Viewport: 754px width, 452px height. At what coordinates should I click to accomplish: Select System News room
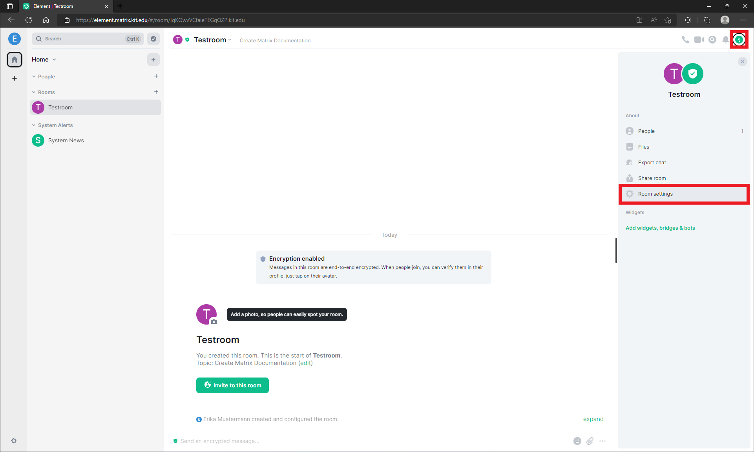pyautogui.click(x=66, y=140)
